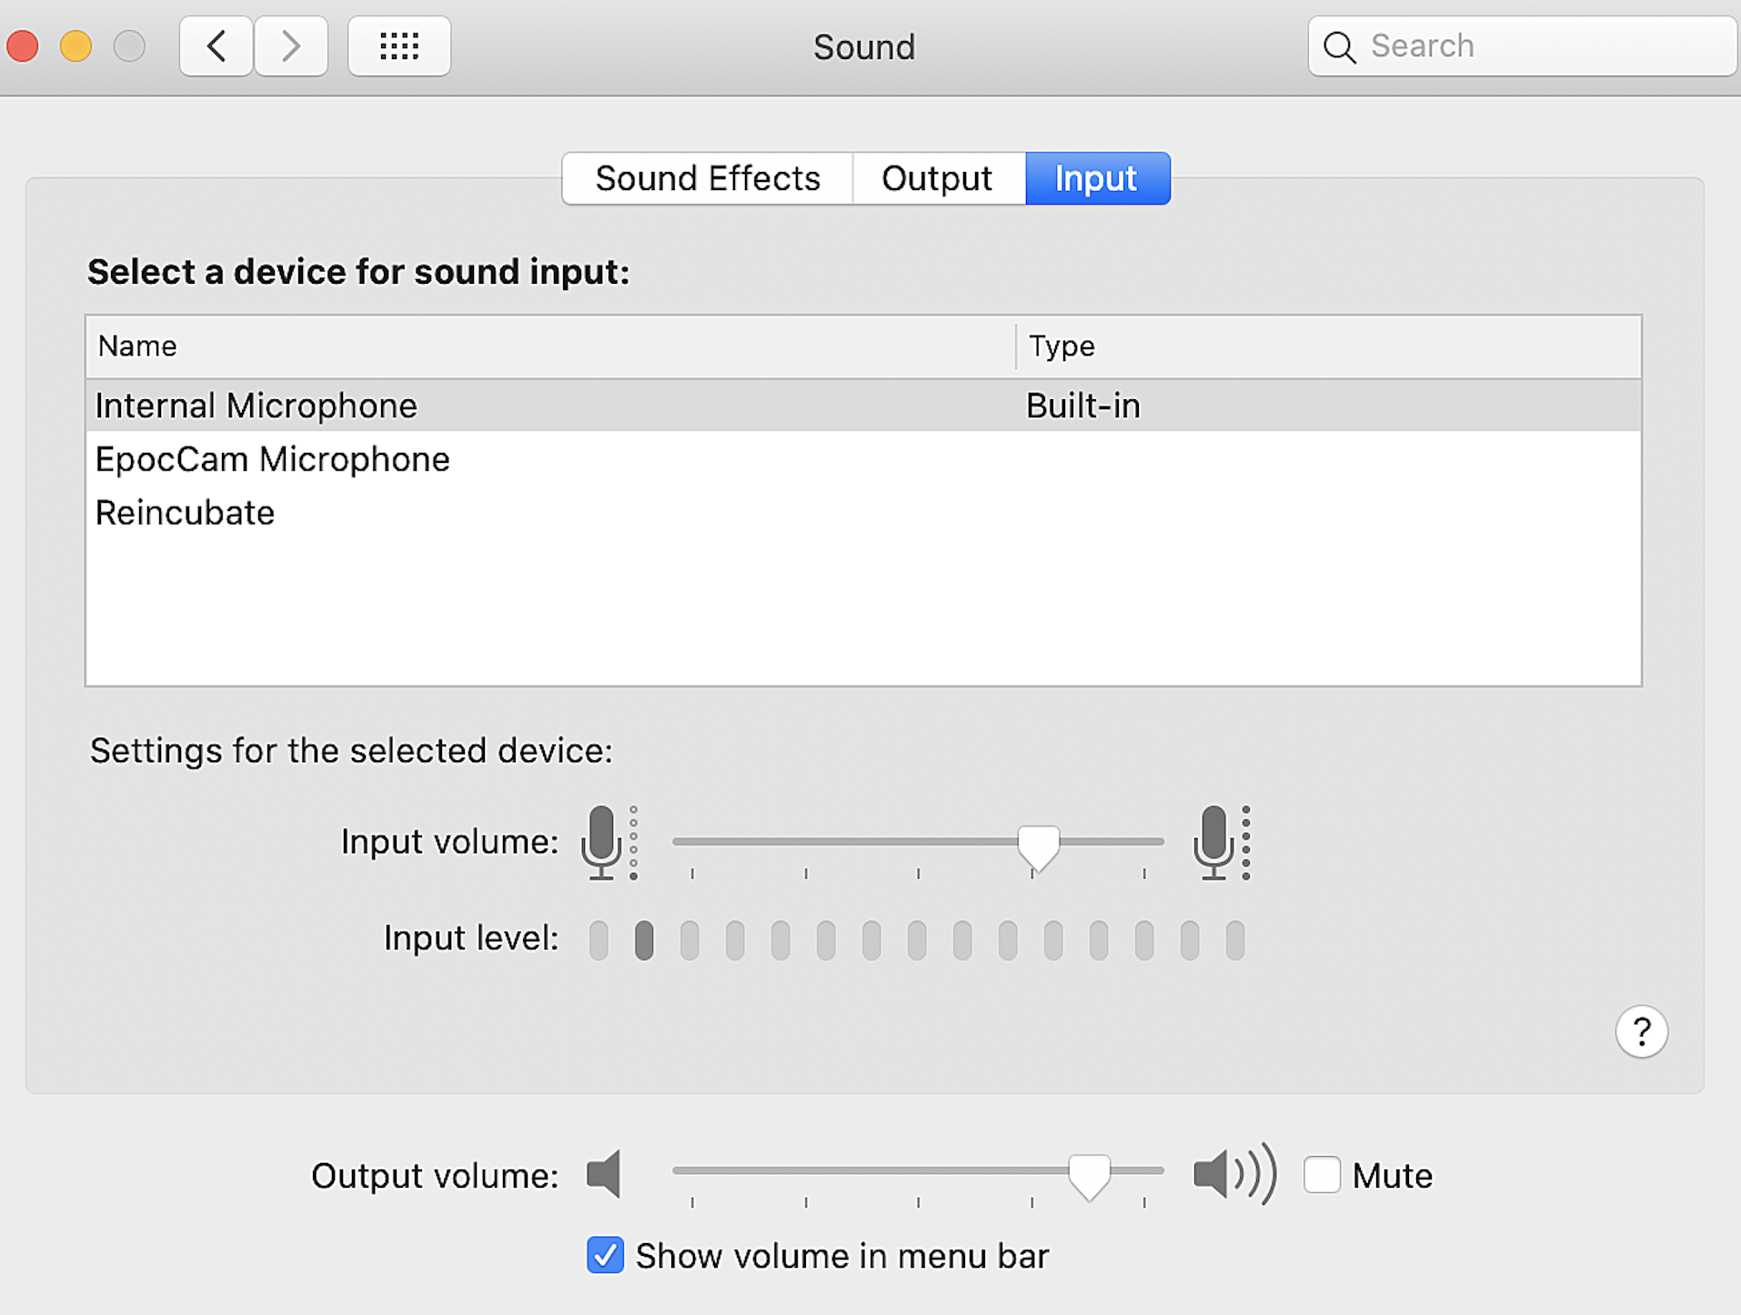Choose Reincubate as input device
This screenshot has width=1741, height=1315.
(186, 513)
